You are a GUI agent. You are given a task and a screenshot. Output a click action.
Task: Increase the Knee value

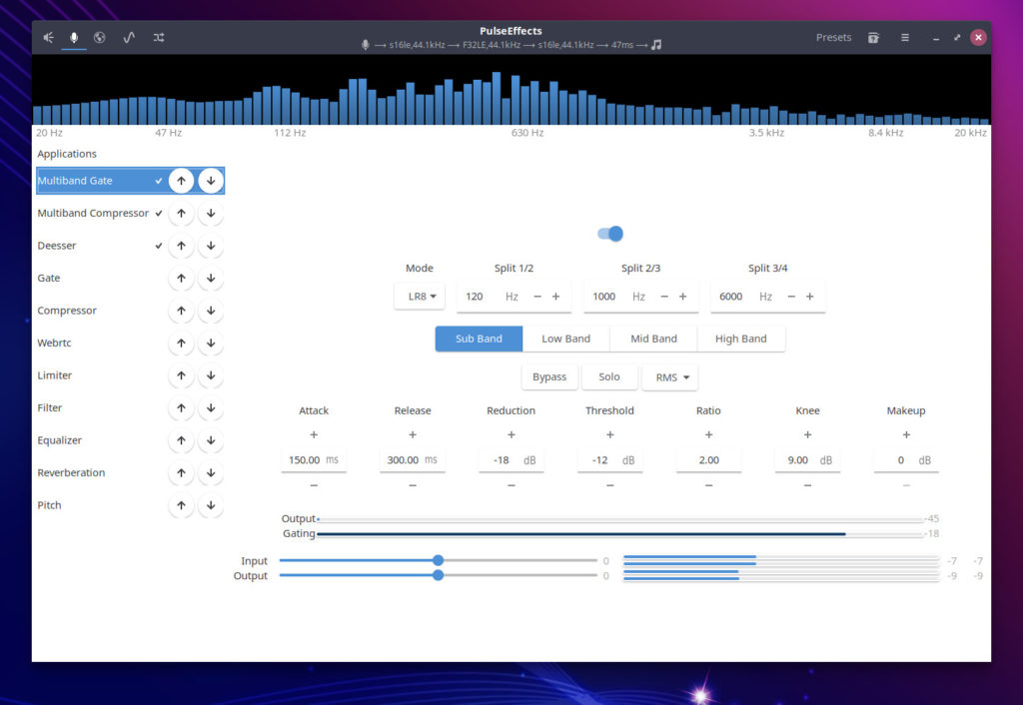(x=807, y=435)
